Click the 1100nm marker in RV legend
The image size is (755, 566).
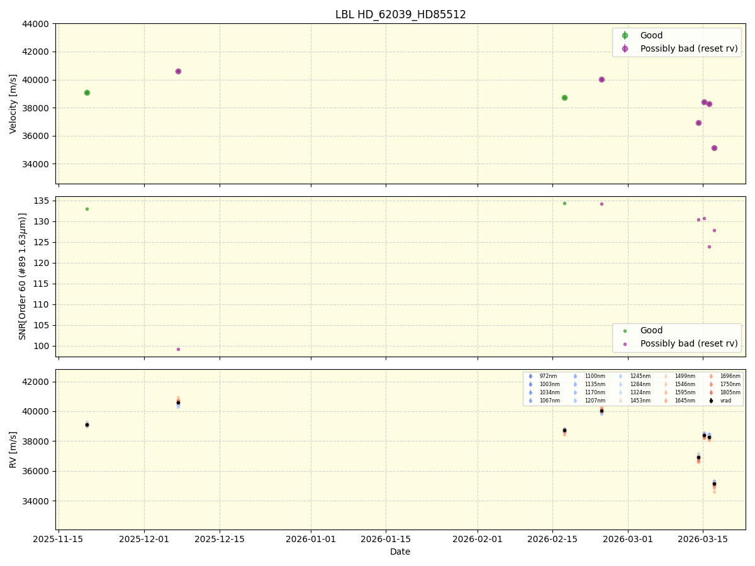[x=576, y=376]
